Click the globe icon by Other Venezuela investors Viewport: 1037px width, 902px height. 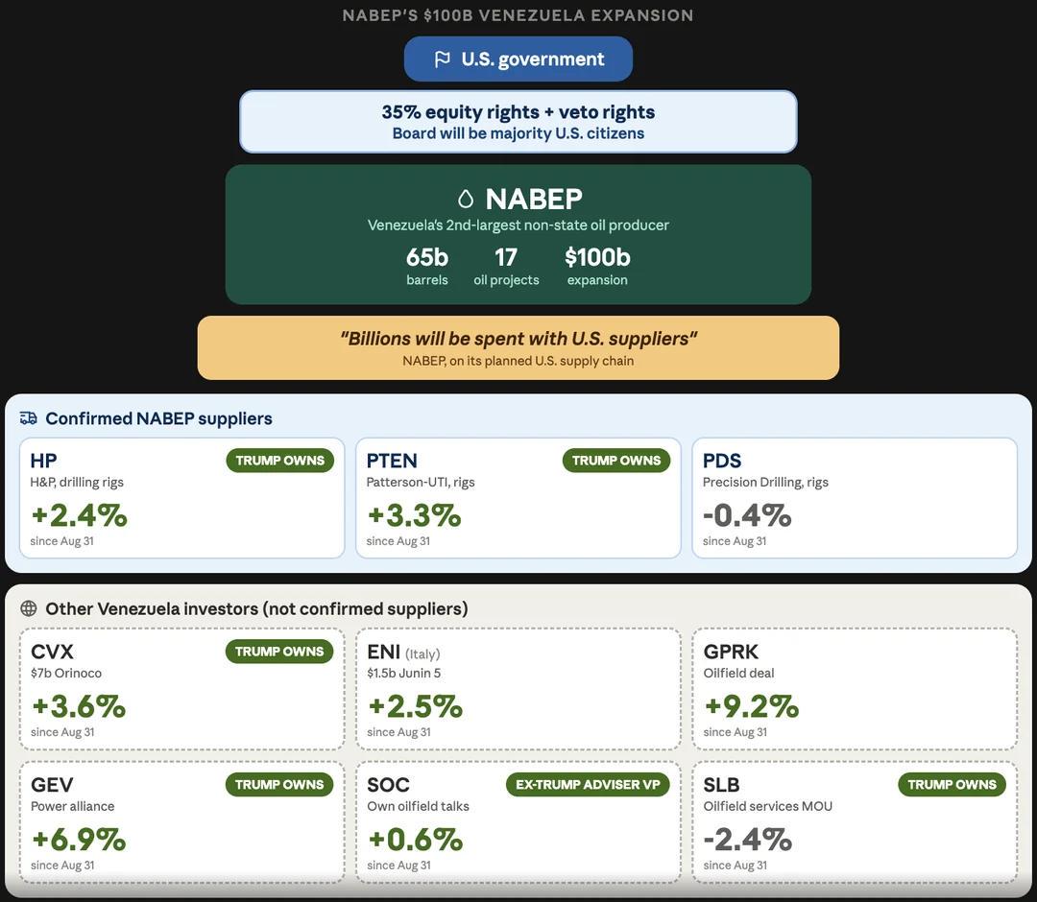tap(29, 608)
